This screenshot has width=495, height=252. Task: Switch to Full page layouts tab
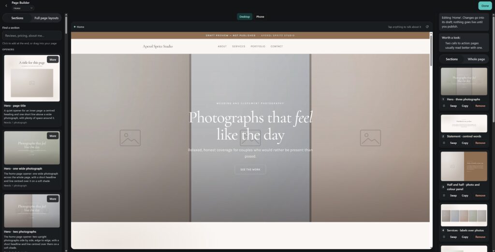point(46,18)
